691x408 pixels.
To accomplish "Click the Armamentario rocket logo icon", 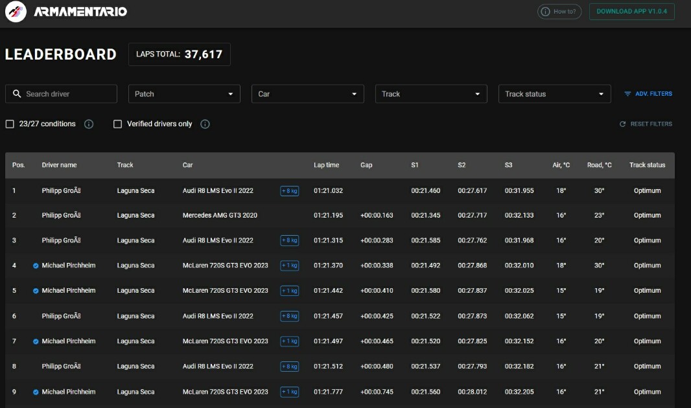I will 16,12.
